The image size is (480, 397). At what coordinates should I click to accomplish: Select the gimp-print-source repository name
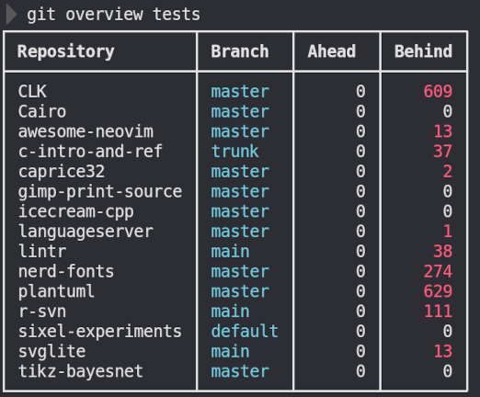100,192
